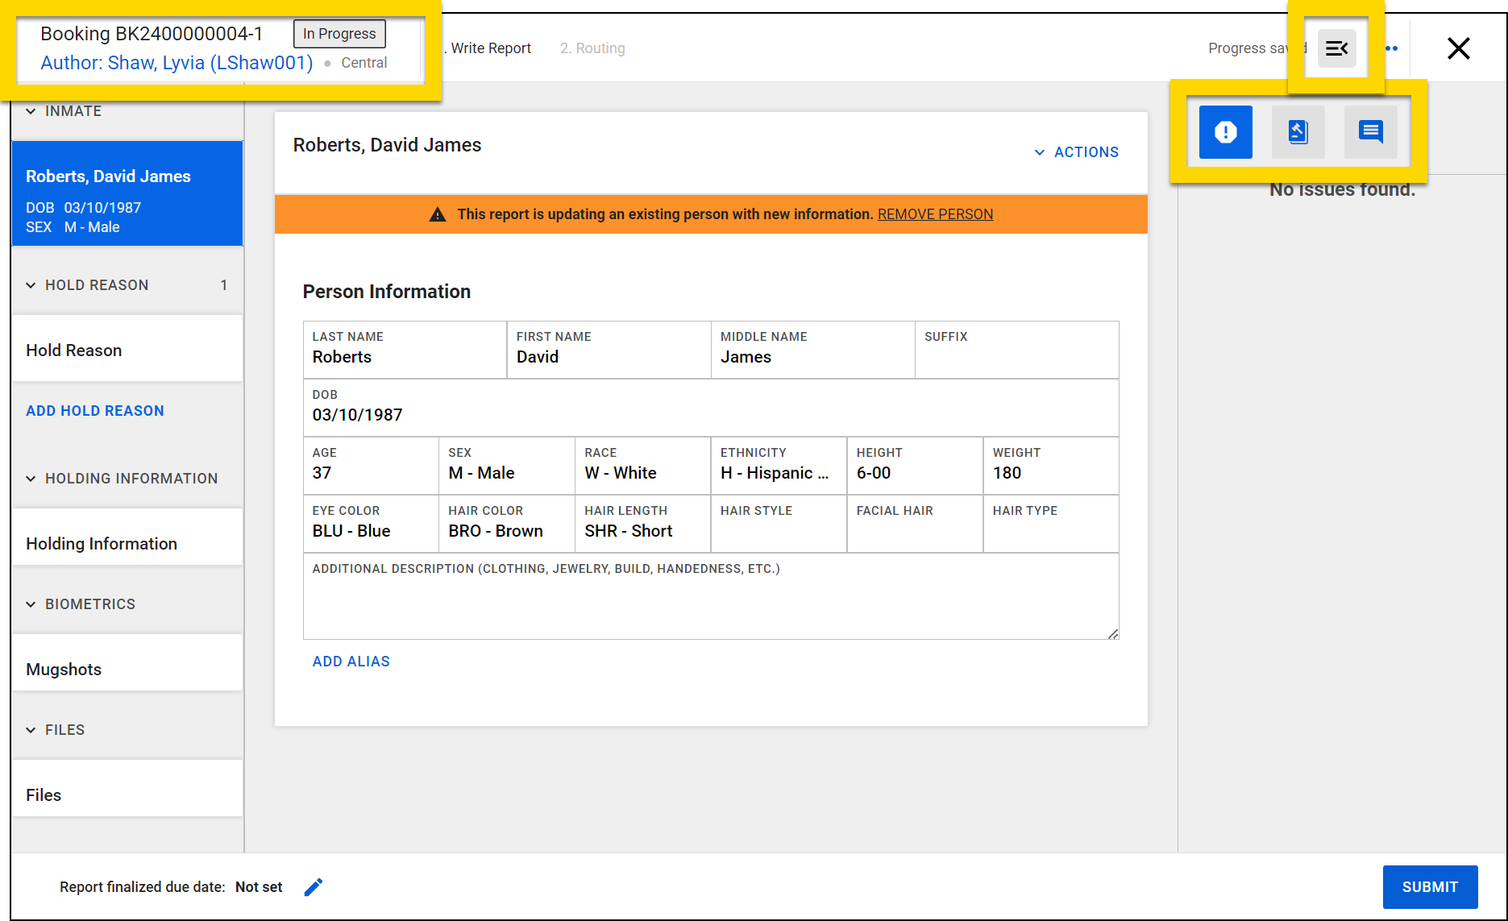1508x921 pixels.
Task: Edit the report finalized due date
Action: (314, 886)
